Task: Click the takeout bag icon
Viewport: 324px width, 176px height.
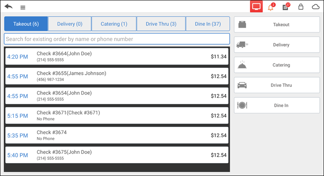Action: tap(242, 24)
